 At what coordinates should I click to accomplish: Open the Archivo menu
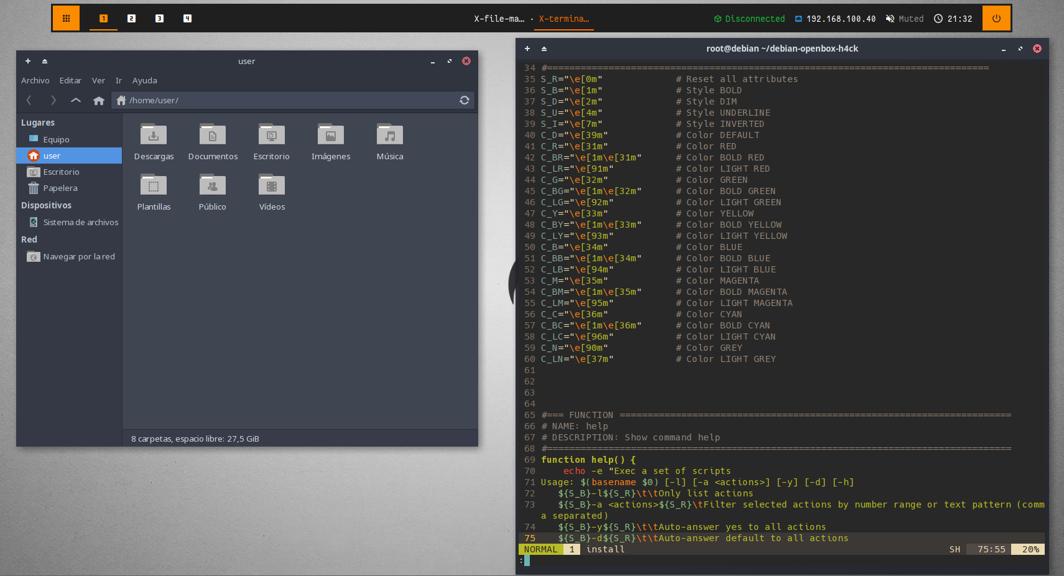[x=35, y=80]
